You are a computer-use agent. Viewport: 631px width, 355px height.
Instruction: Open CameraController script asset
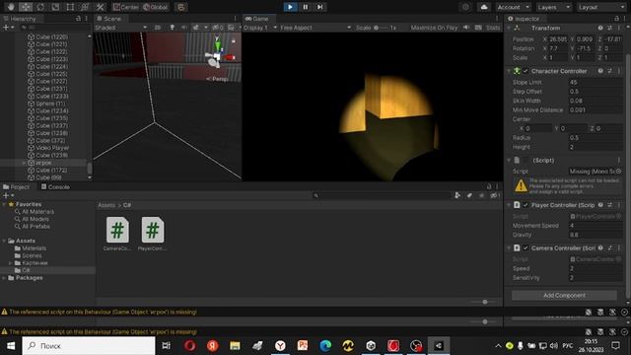click(x=117, y=234)
